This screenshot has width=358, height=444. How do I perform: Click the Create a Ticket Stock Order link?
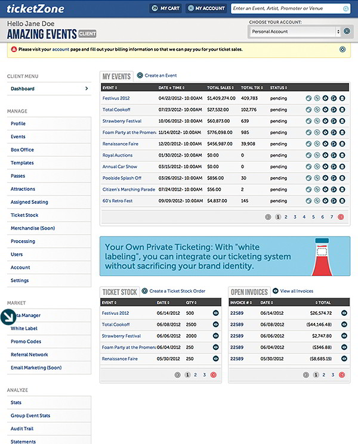tap(177, 291)
